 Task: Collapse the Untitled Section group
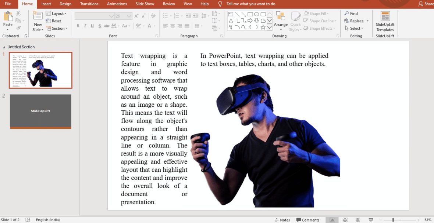[4, 47]
